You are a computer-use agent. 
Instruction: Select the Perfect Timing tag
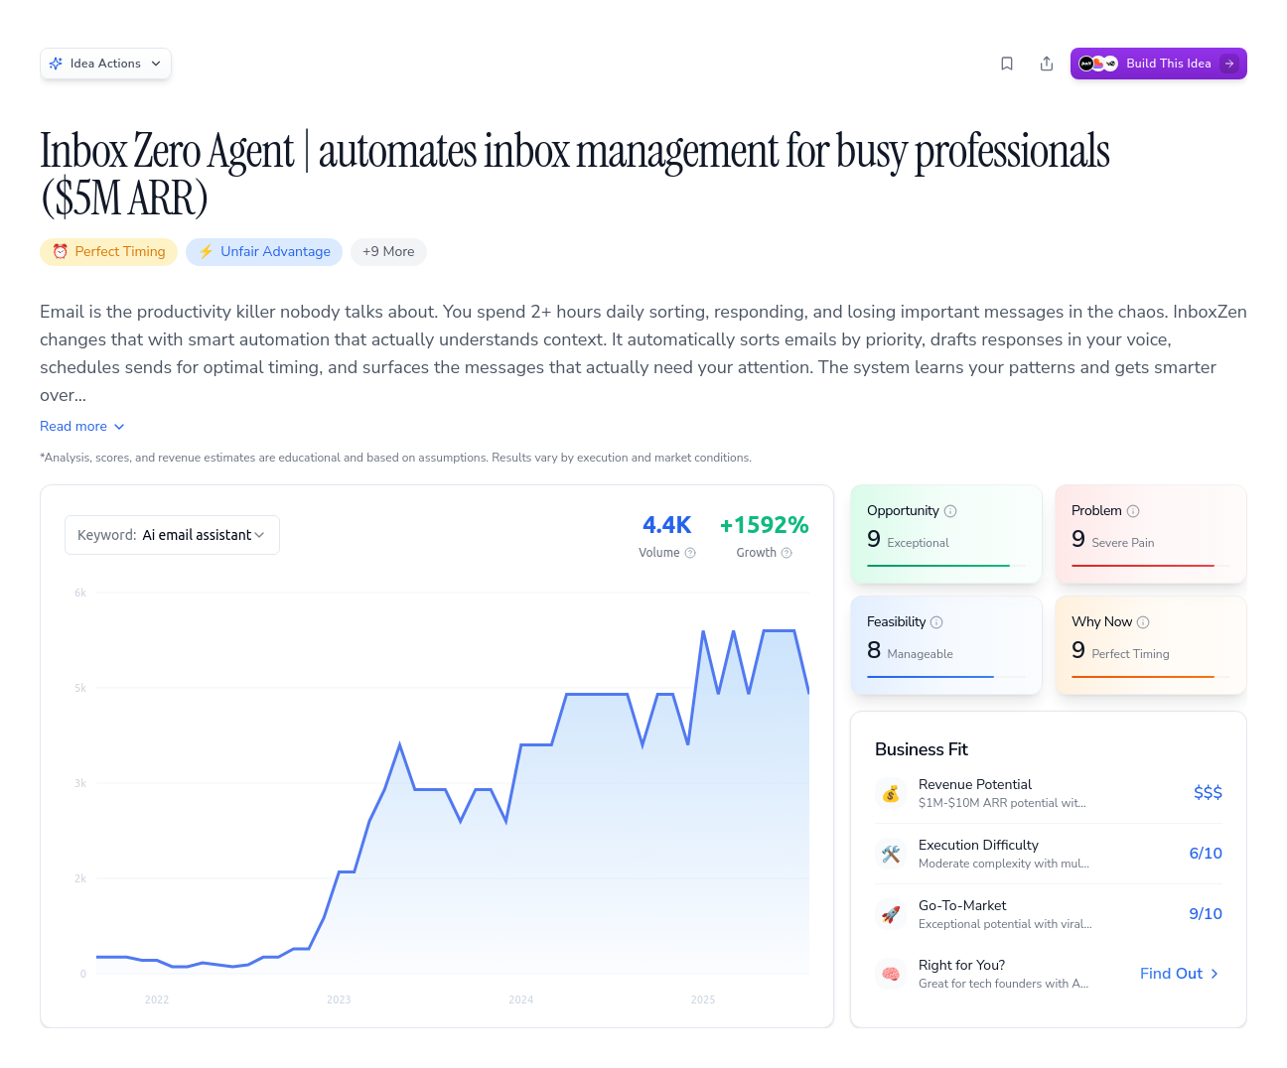pyautogui.click(x=109, y=252)
